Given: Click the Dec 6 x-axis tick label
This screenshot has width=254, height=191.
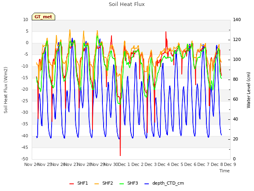Looking at the screenshot, I should 190,164.
